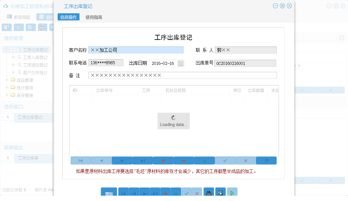Viewport: 348px width, 201px height.
Task: Cancel edits with the red X icon
Action: click(246, 160)
